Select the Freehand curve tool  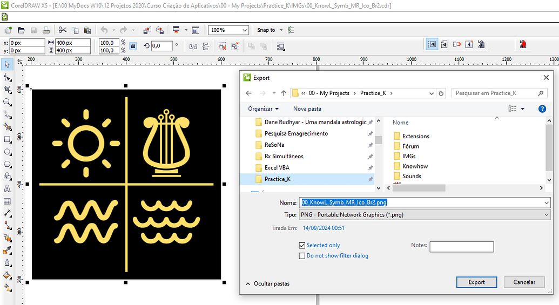pyautogui.click(x=7, y=115)
